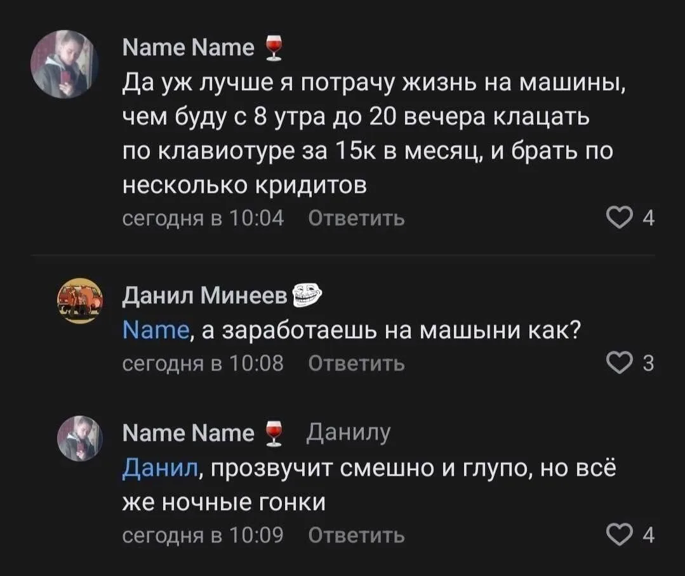Image resolution: width=685 pixels, height=576 pixels.
Task: Open Name Name profile from first comment author
Action: (x=189, y=48)
